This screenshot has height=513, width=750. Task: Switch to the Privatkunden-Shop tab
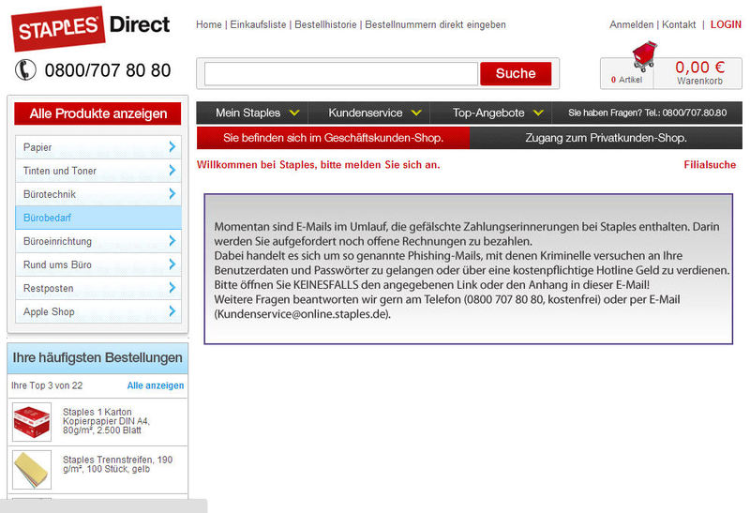pyautogui.click(x=606, y=138)
